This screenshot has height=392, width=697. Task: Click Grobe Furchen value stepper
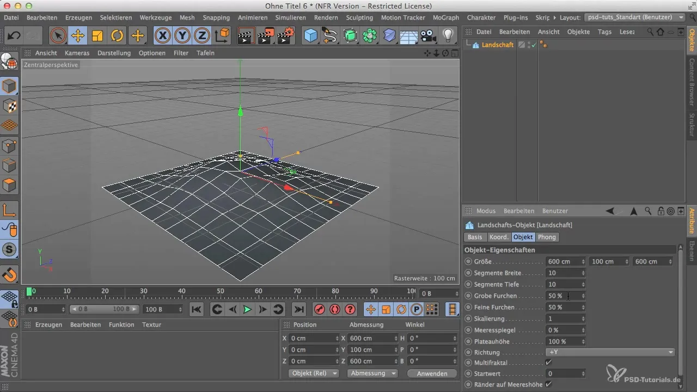pyautogui.click(x=583, y=296)
